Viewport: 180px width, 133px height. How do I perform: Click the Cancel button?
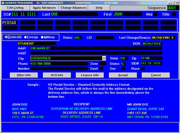point(156,75)
